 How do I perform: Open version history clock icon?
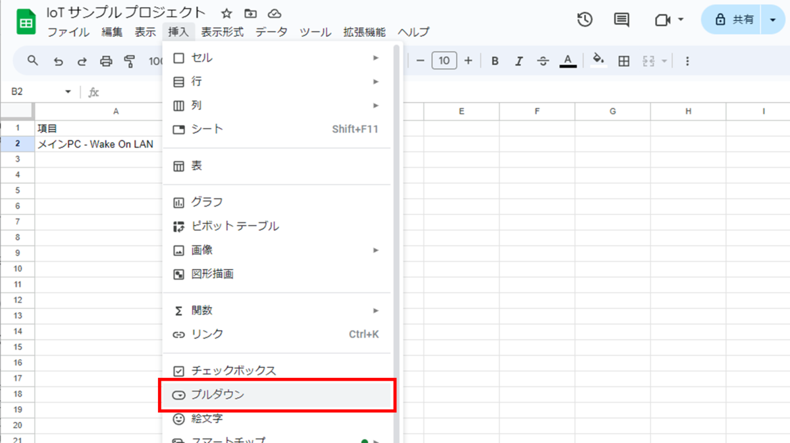585,20
